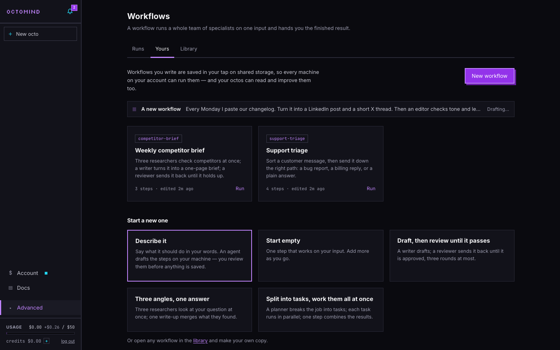Click the Workflows page heading
The height and width of the screenshot is (350, 560).
tap(149, 16)
